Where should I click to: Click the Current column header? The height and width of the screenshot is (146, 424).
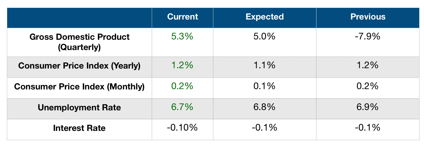[x=183, y=17]
